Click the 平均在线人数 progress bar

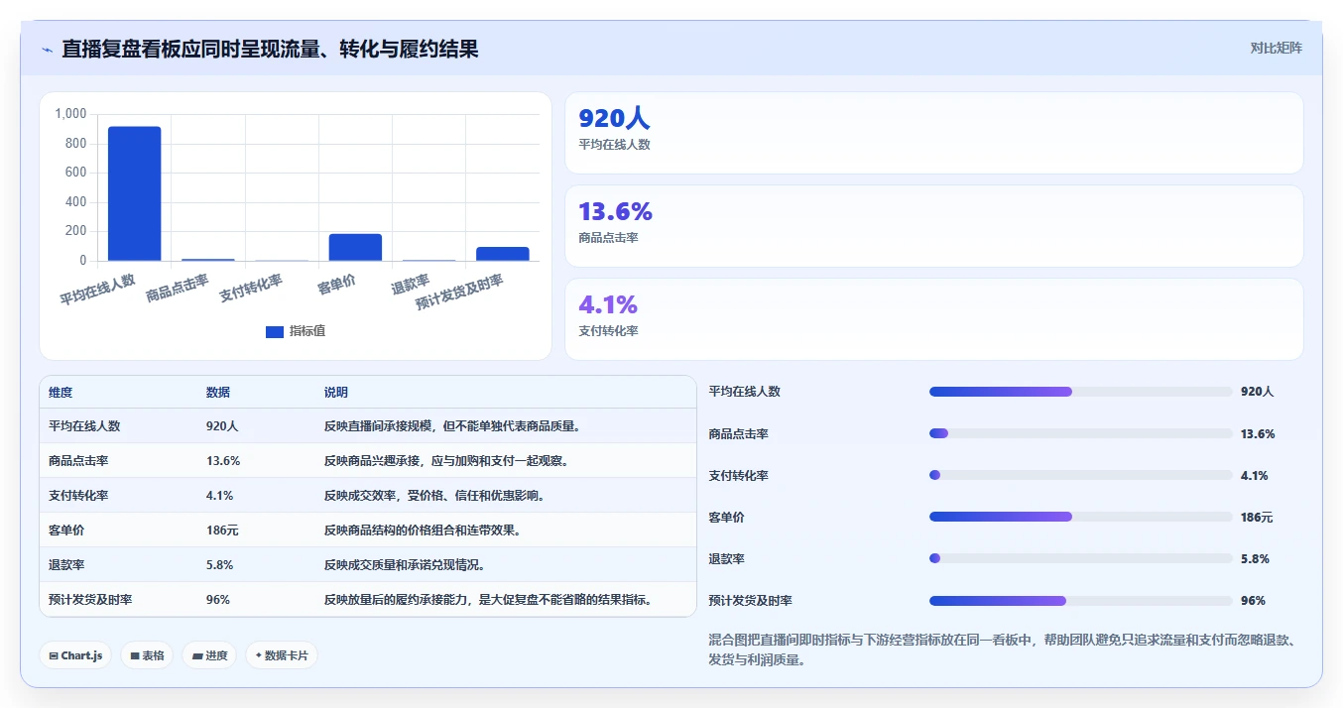click(1080, 392)
